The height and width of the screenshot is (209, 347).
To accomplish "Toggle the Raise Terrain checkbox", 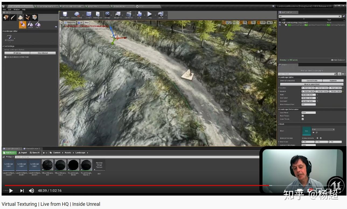I will (x=303, y=116).
